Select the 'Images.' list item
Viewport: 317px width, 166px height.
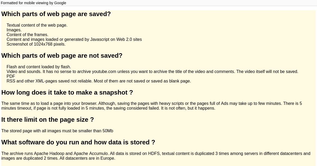14,30
